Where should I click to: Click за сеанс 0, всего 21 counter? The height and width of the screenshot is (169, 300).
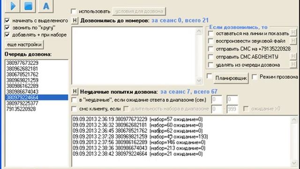coord(180,20)
